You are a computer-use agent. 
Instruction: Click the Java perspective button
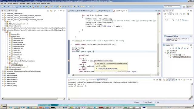click(189, 7)
